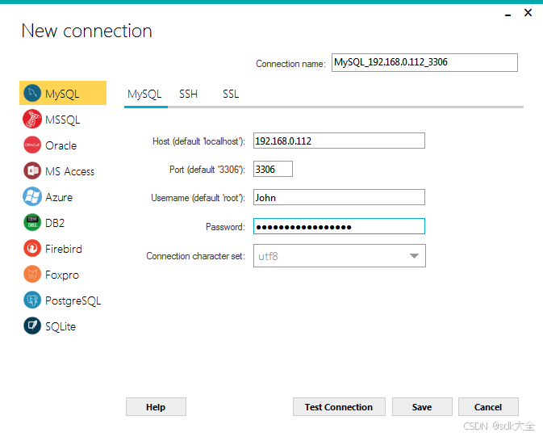Image resolution: width=543 pixels, height=437 pixels.
Task: Focus the Connection name field
Action: pyautogui.click(x=424, y=62)
